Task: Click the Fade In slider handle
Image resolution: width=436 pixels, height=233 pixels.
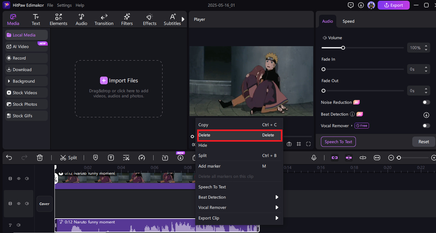Action: 324,69
